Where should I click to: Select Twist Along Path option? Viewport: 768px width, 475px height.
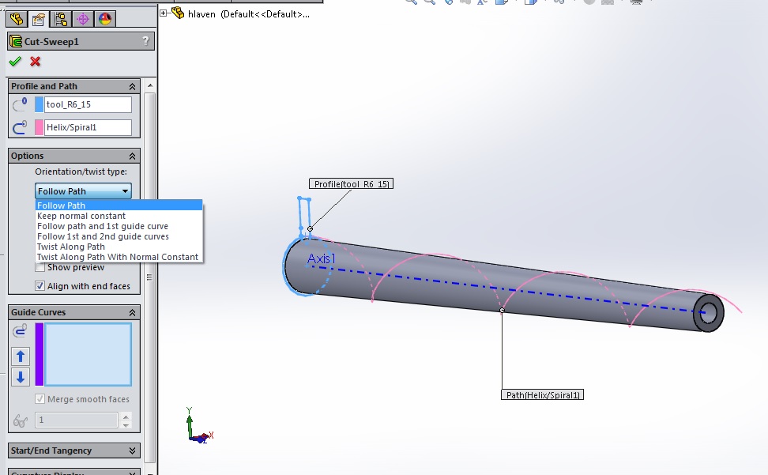tap(71, 247)
